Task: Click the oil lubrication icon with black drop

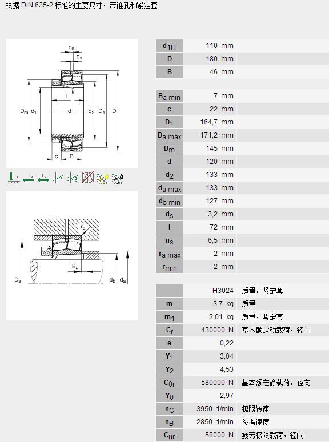Action: (x=118, y=178)
